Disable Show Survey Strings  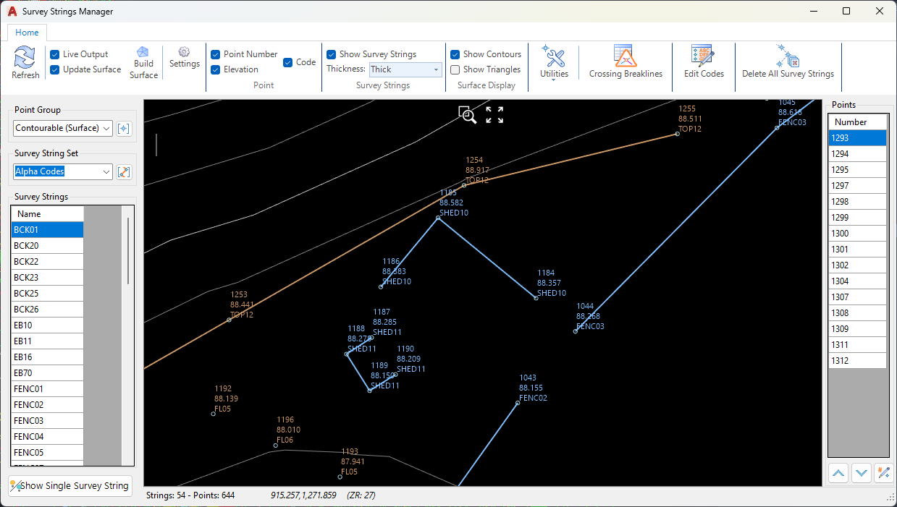[332, 54]
